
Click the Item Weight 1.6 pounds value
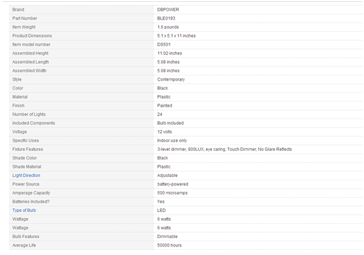tap(168, 27)
